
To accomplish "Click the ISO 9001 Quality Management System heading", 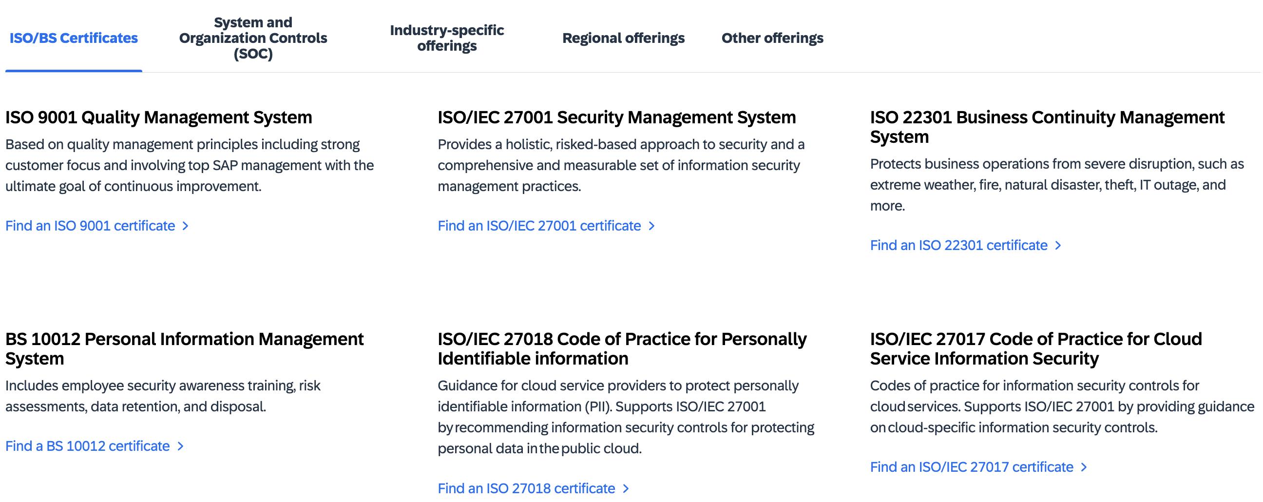I will coord(159,117).
